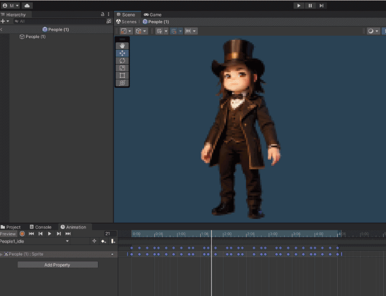
Task: Select the Rect tool
Action: tap(122, 75)
